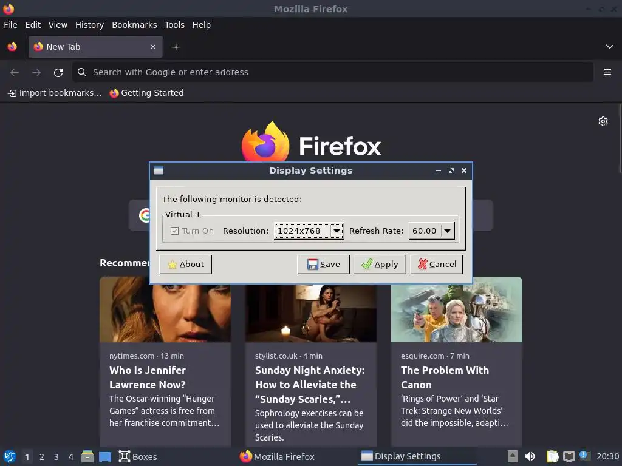Open the Firefox hamburger application menu
Viewport: 622px width, 466px height.
607,72
